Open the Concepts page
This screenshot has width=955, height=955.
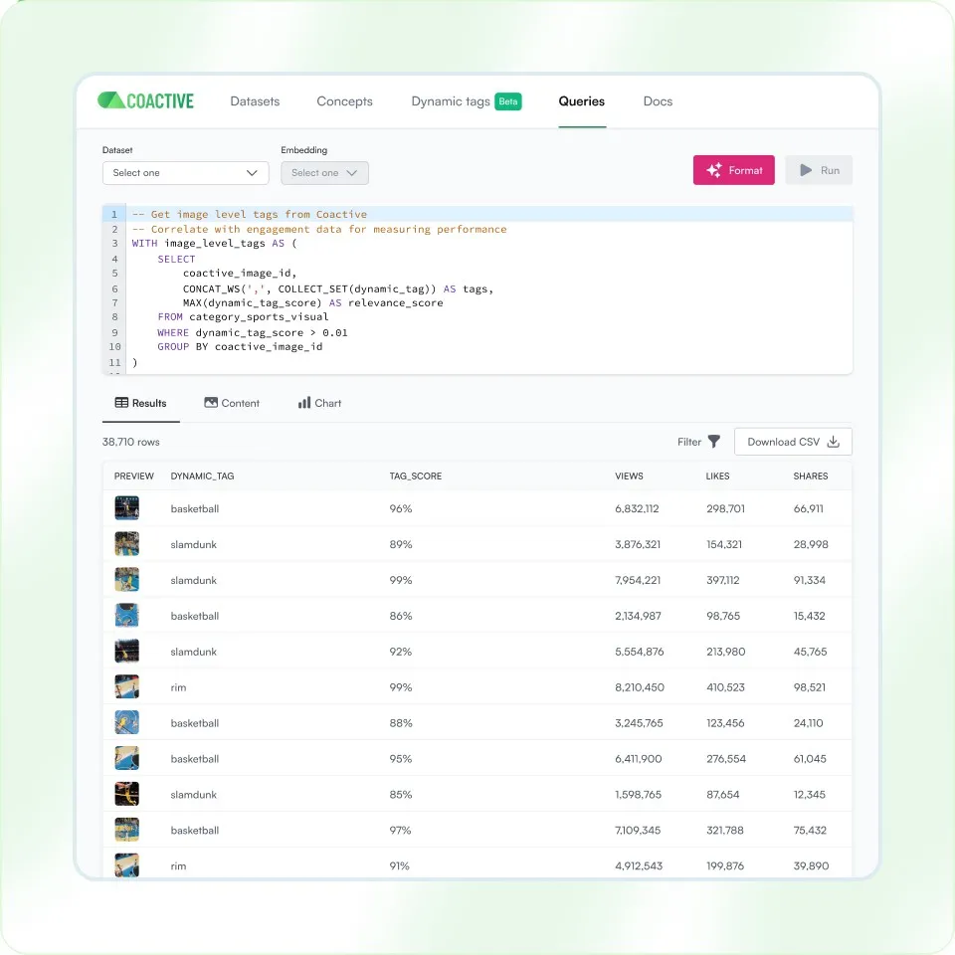pos(344,101)
